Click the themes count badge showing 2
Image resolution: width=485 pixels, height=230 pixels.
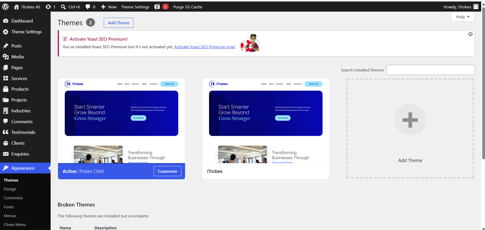click(x=90, y=22)
